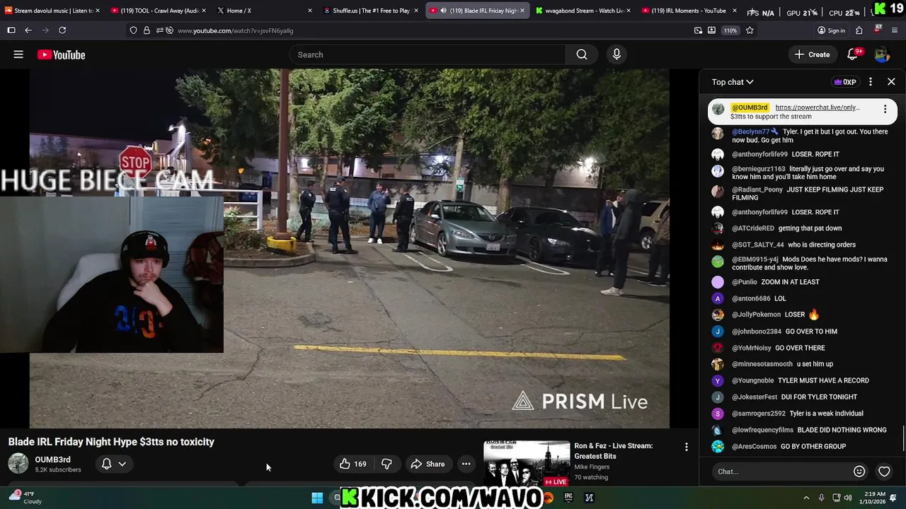This screenshot has width=906, height=509.
Task: Dislike the video with thumbs down
Action: point(386,464)
